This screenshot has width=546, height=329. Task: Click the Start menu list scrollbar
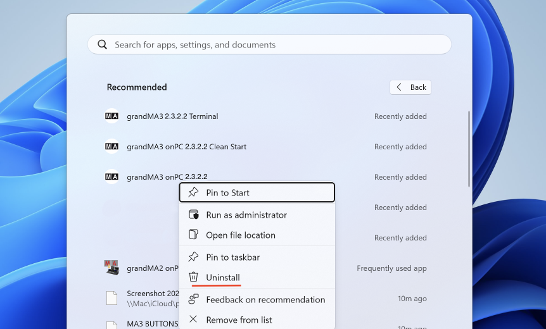[469, 149]
